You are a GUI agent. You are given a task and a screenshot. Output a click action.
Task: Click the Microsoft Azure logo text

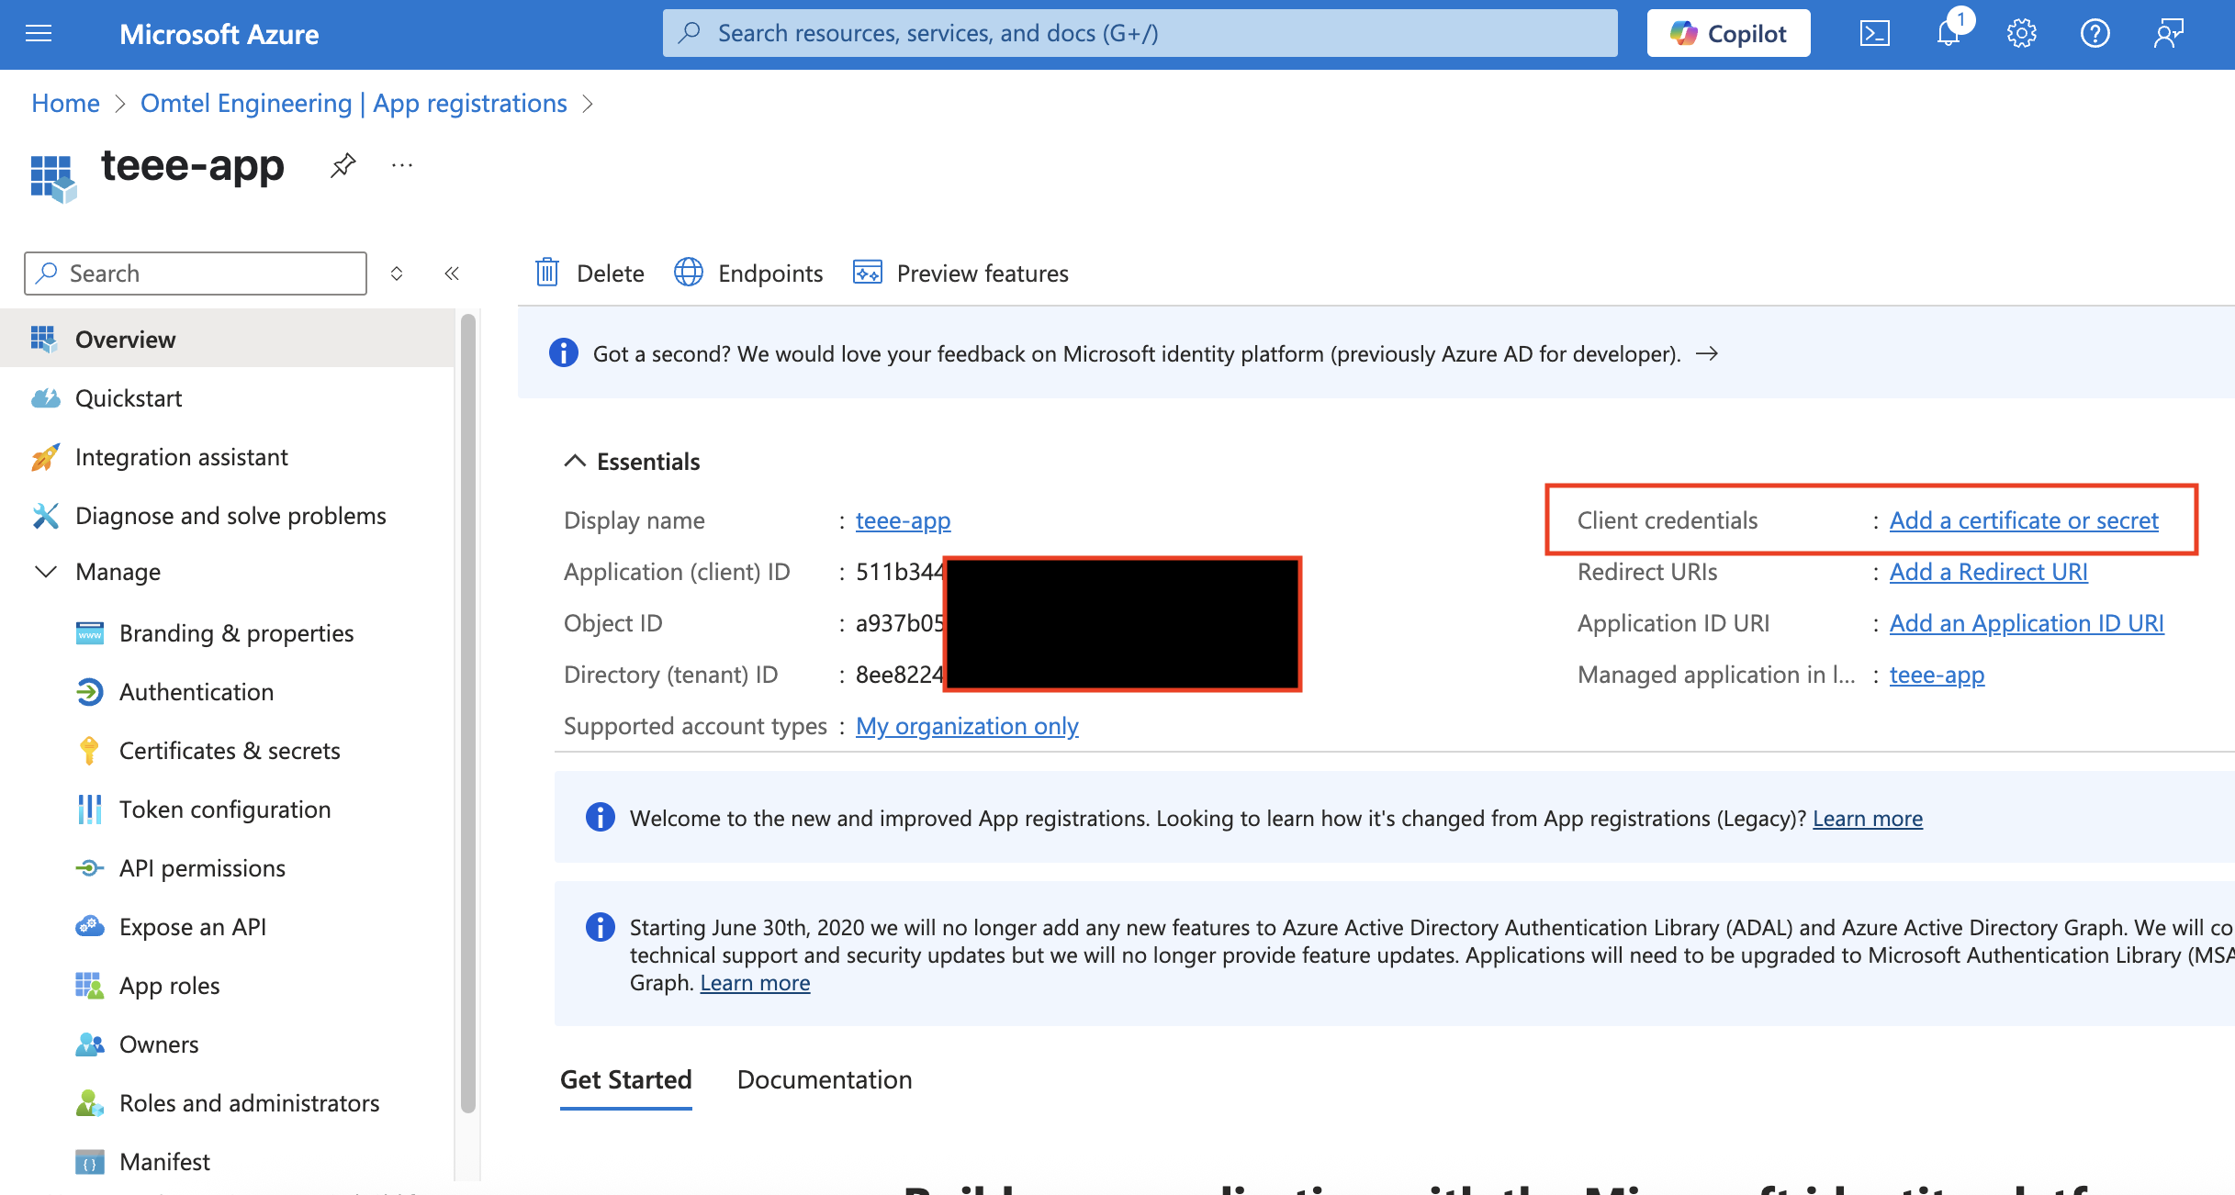click(x=219, y=34)
